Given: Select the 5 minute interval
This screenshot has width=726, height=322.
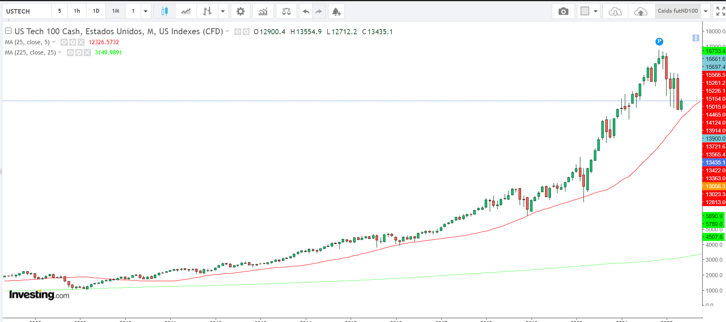Looking at the screenshot, I should point(60,11).
